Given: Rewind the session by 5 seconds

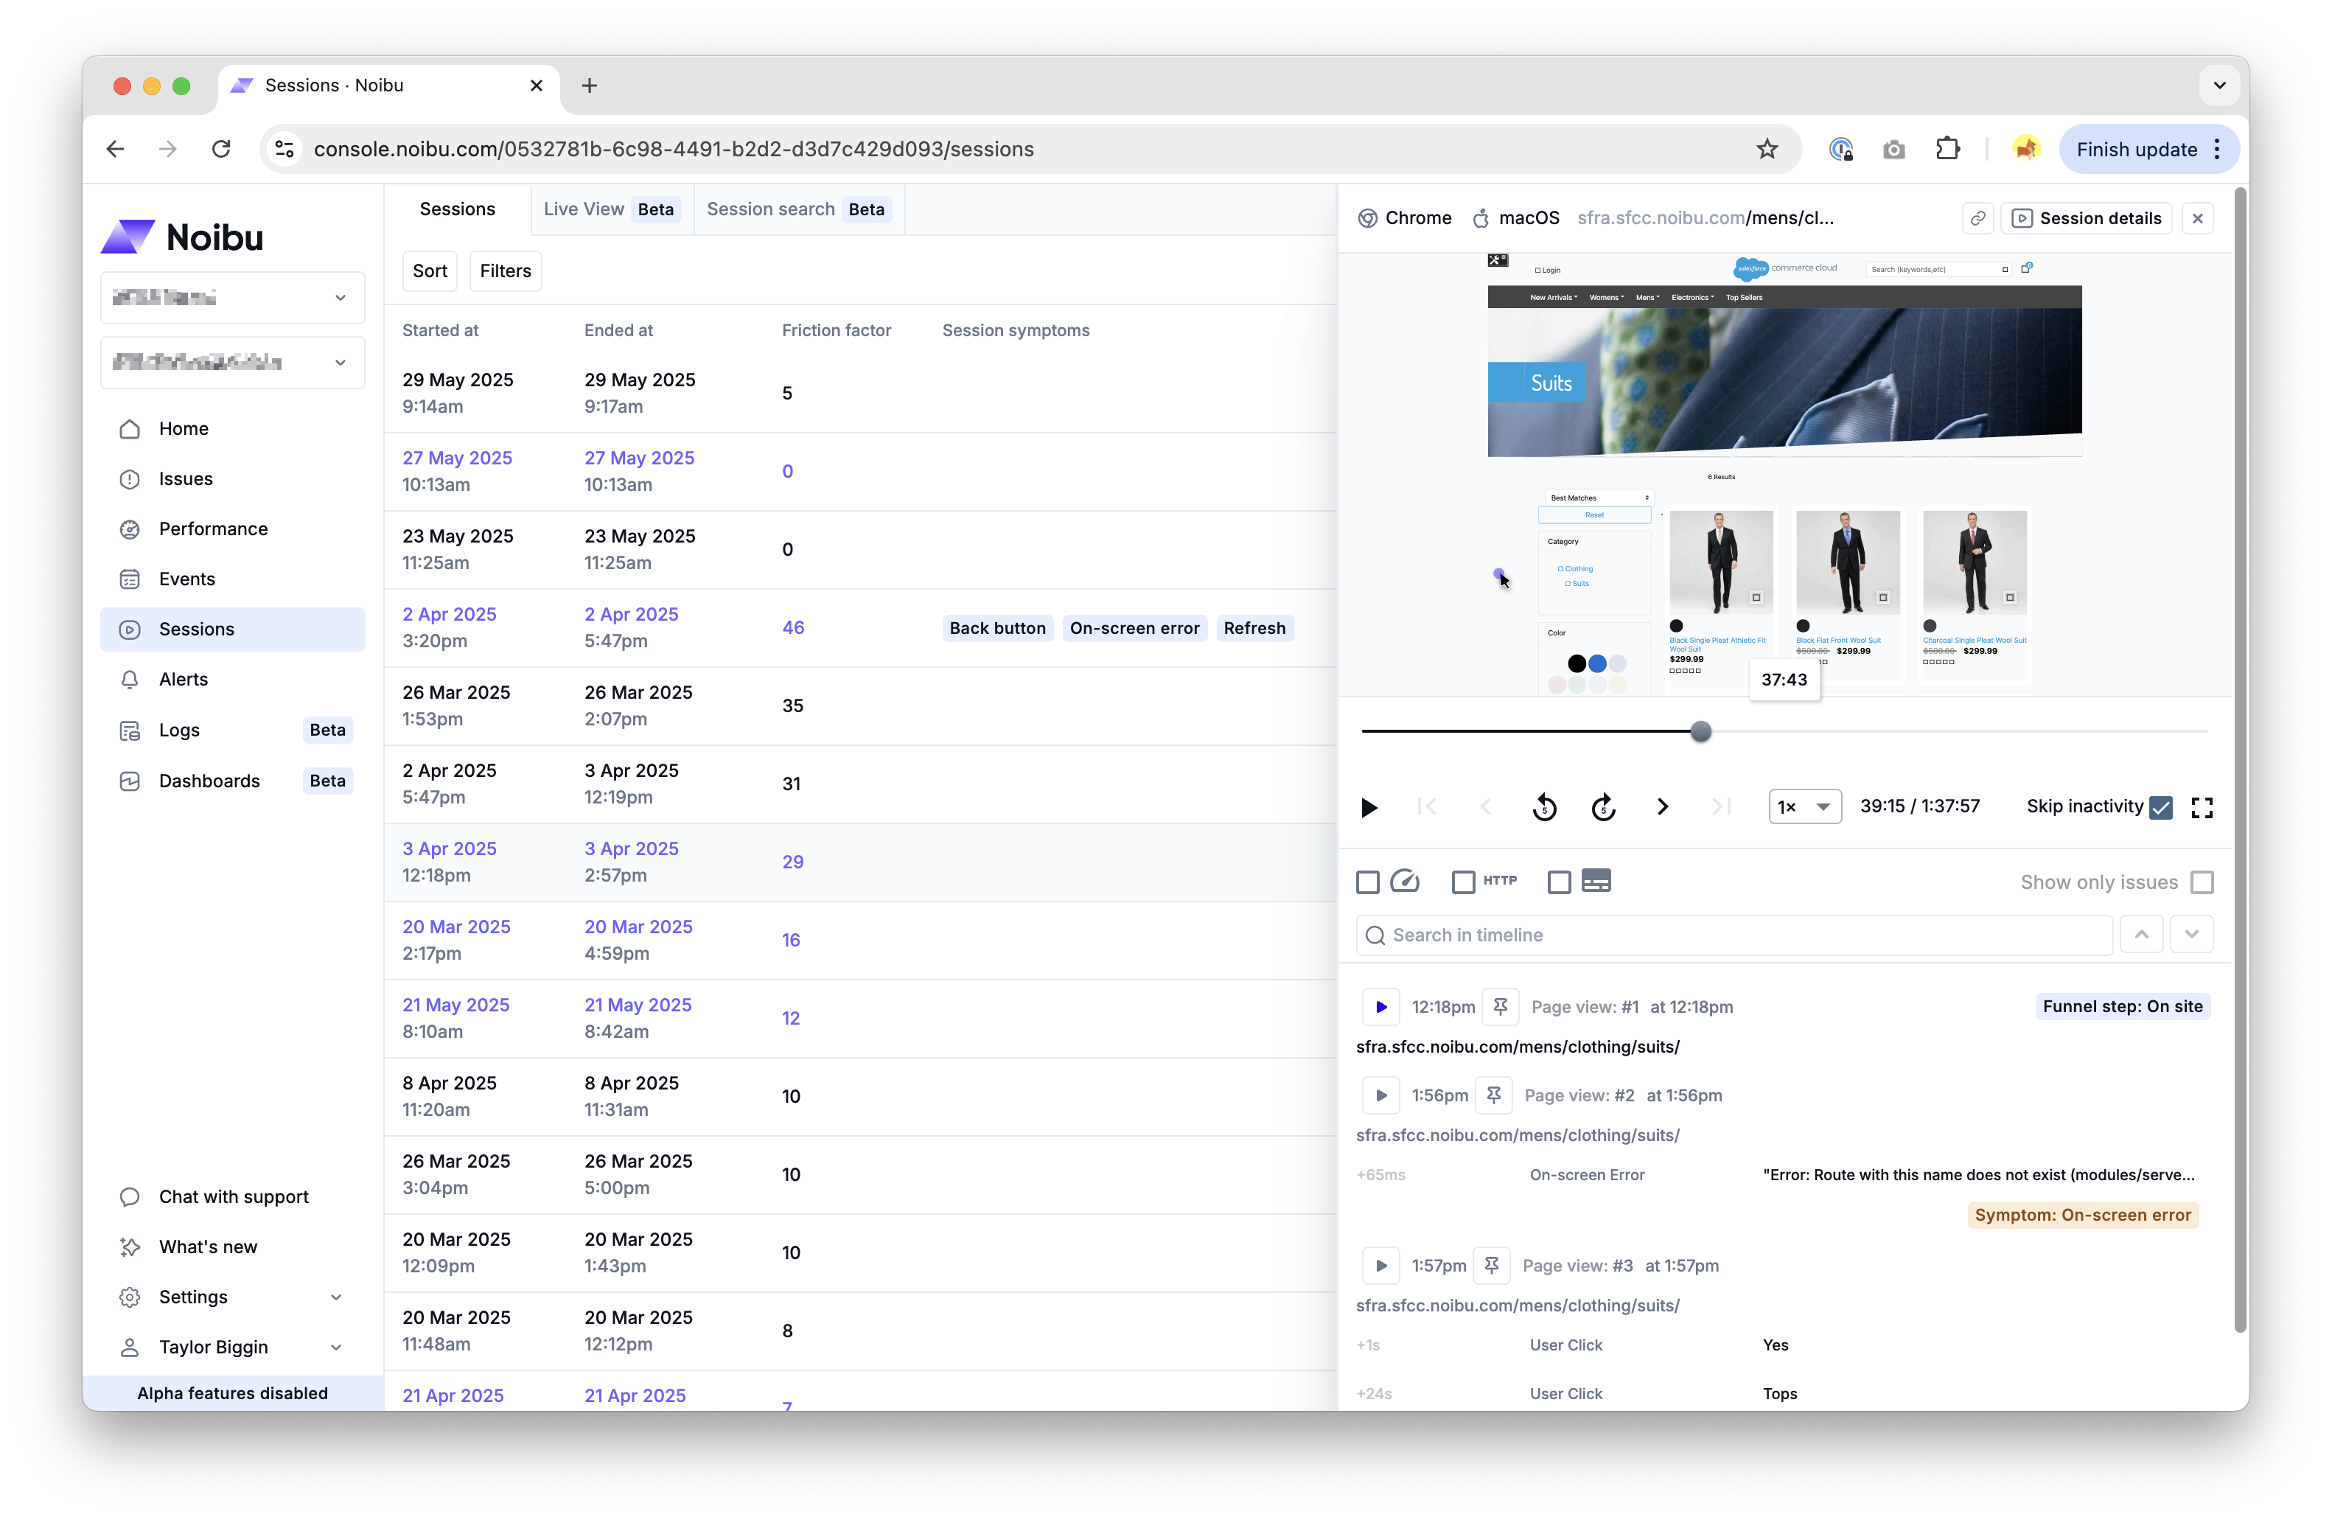Looking at the screenshot, I should tap(1544, 807).
